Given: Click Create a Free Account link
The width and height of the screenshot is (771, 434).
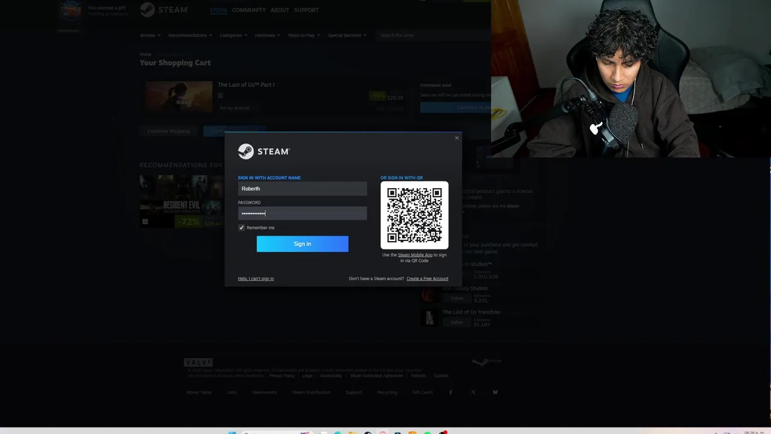Looking at the screenshot, I should pos(427,278).
